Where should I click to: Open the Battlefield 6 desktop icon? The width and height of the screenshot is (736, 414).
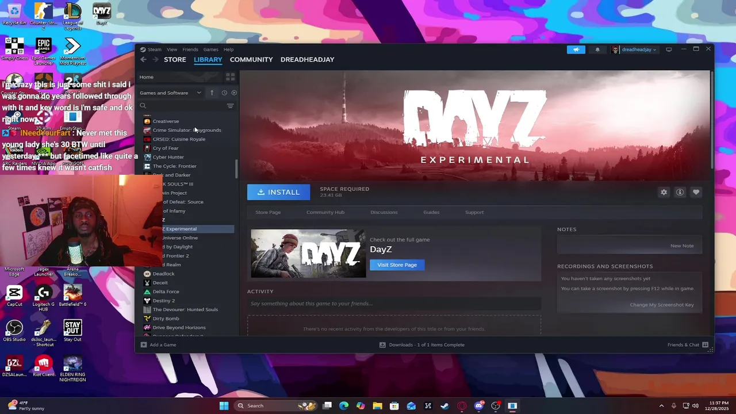coord(72,296)
